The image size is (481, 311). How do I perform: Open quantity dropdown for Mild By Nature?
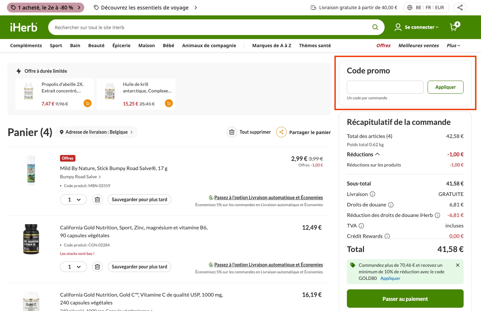[x=73, y=200]
